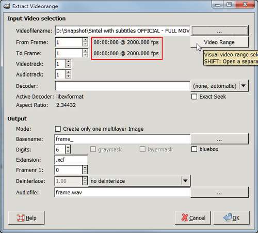Viewport: 258px width, 233px height.
Task: Increase the Videotrack number
Action: [68, 61]
